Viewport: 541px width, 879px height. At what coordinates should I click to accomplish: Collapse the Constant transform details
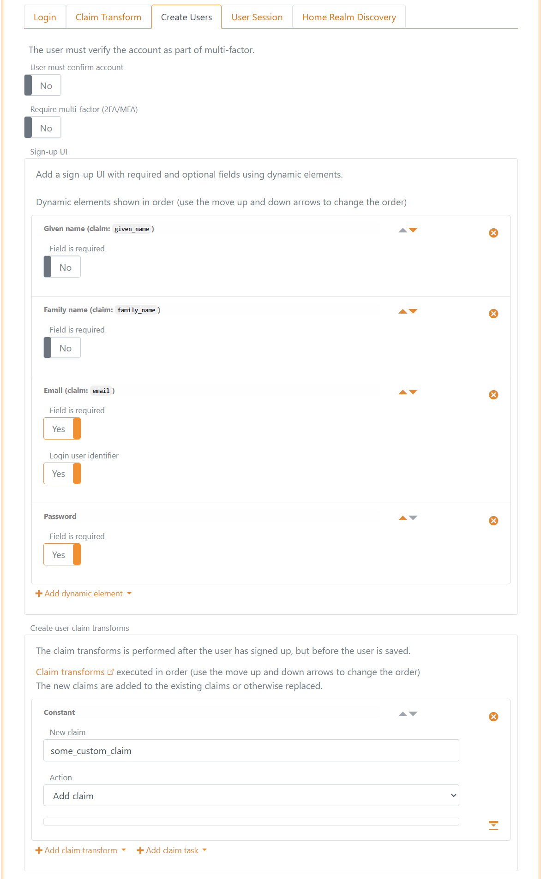click(493, 825)
